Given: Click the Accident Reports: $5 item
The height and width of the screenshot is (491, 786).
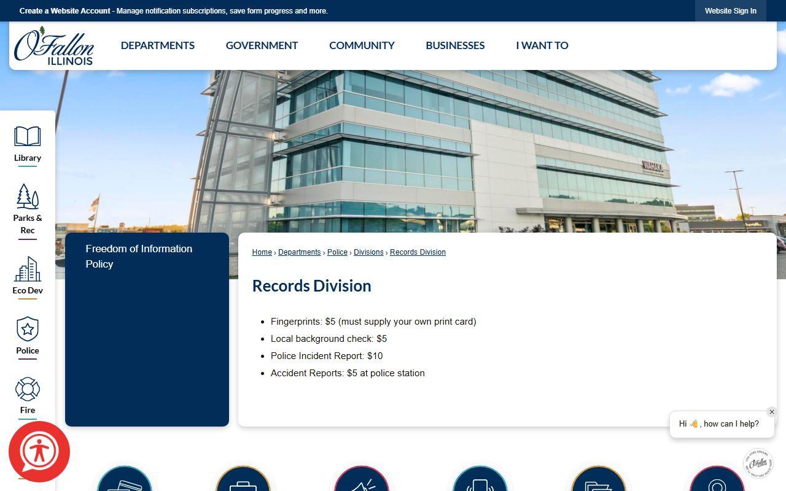Looking at the screenshot, I should click(x=348, y=373).
